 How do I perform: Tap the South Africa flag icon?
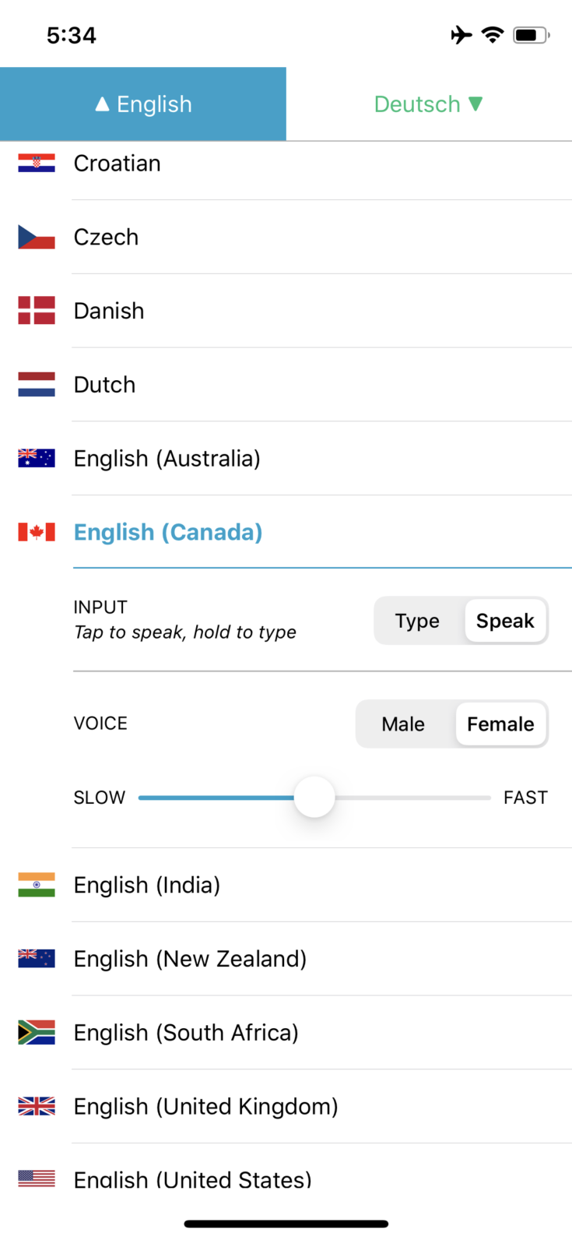(37, 1033)
